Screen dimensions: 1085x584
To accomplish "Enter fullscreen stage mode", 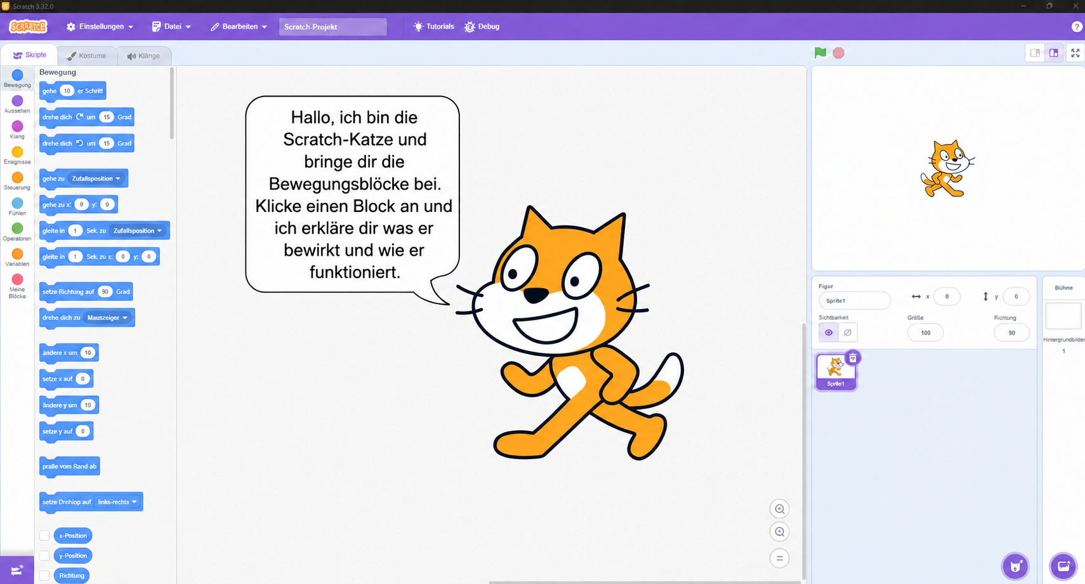I will coord(1075,53).
